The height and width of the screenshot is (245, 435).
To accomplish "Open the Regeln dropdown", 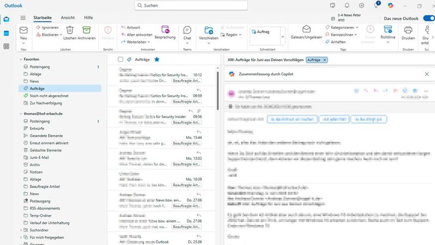I will click(240, 35).
